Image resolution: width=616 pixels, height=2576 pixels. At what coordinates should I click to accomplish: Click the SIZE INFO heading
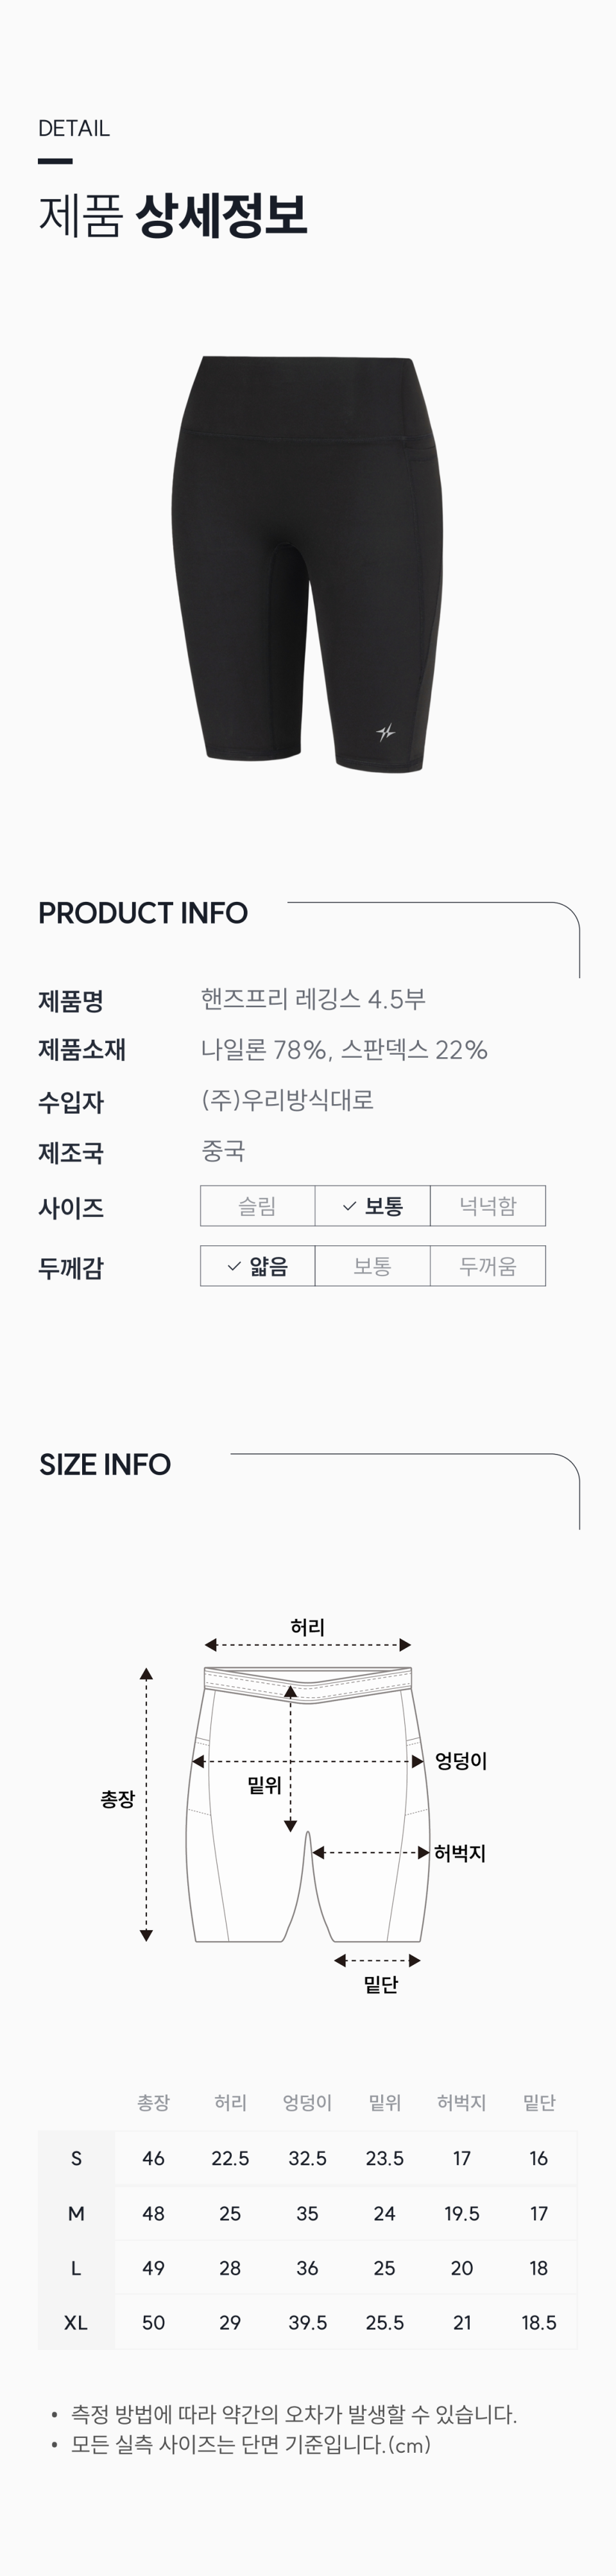pyautogui.click(x=105, y=1465)
